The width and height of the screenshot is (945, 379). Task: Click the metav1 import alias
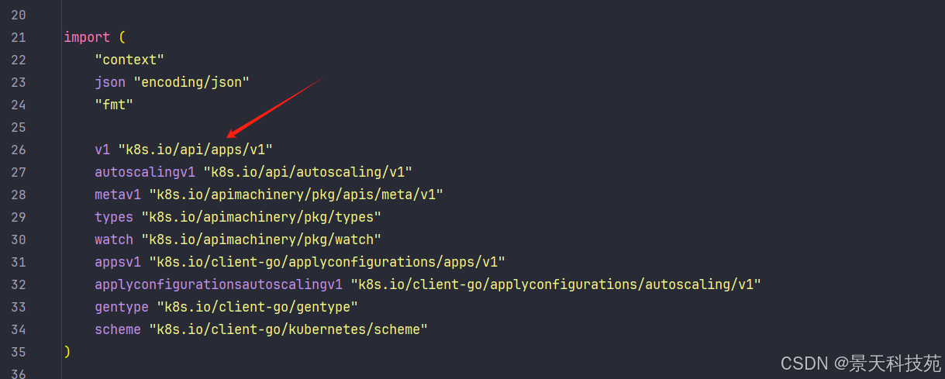point(118,195)
